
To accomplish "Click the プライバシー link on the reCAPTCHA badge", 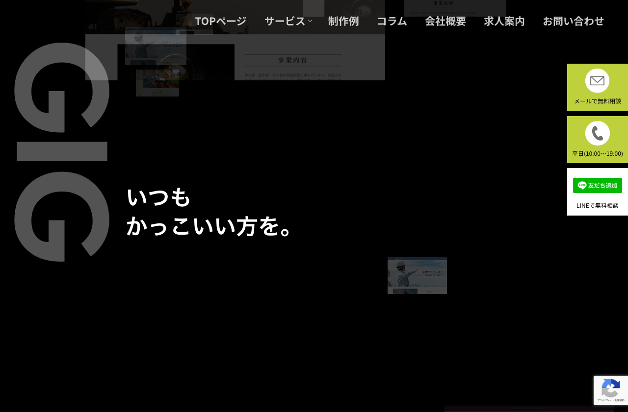I will [x=604, y=400].
